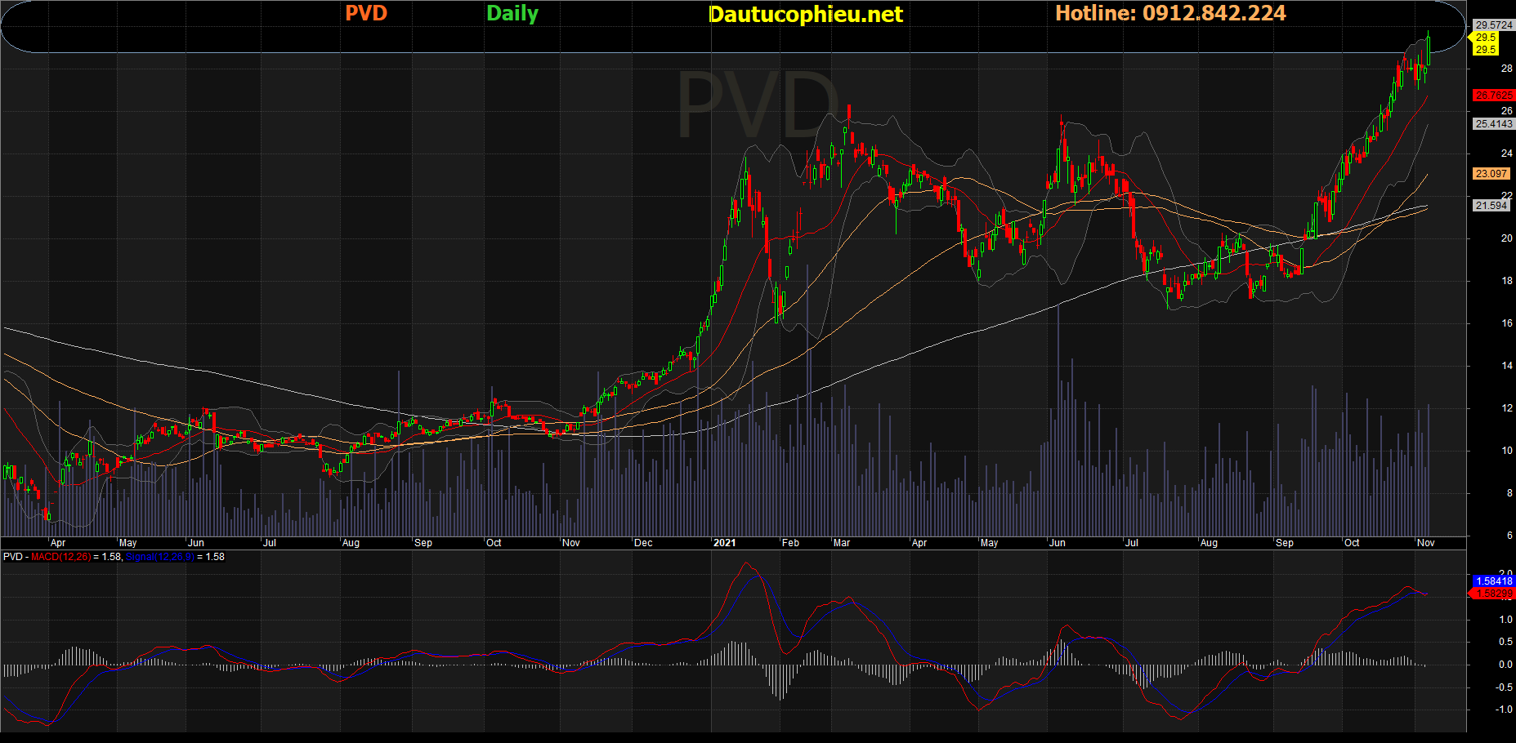The height and width of the screenshot is (743, 1516).
Task: Click the bold 2021 year marker
Action: pyautogui.click(x=724, y=543)
